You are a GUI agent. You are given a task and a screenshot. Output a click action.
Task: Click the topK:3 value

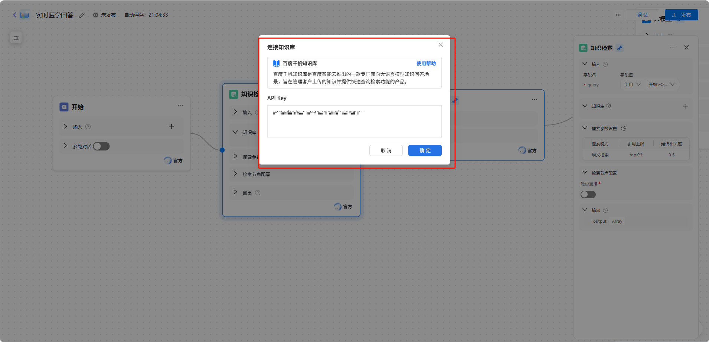(x=636, y=155)
